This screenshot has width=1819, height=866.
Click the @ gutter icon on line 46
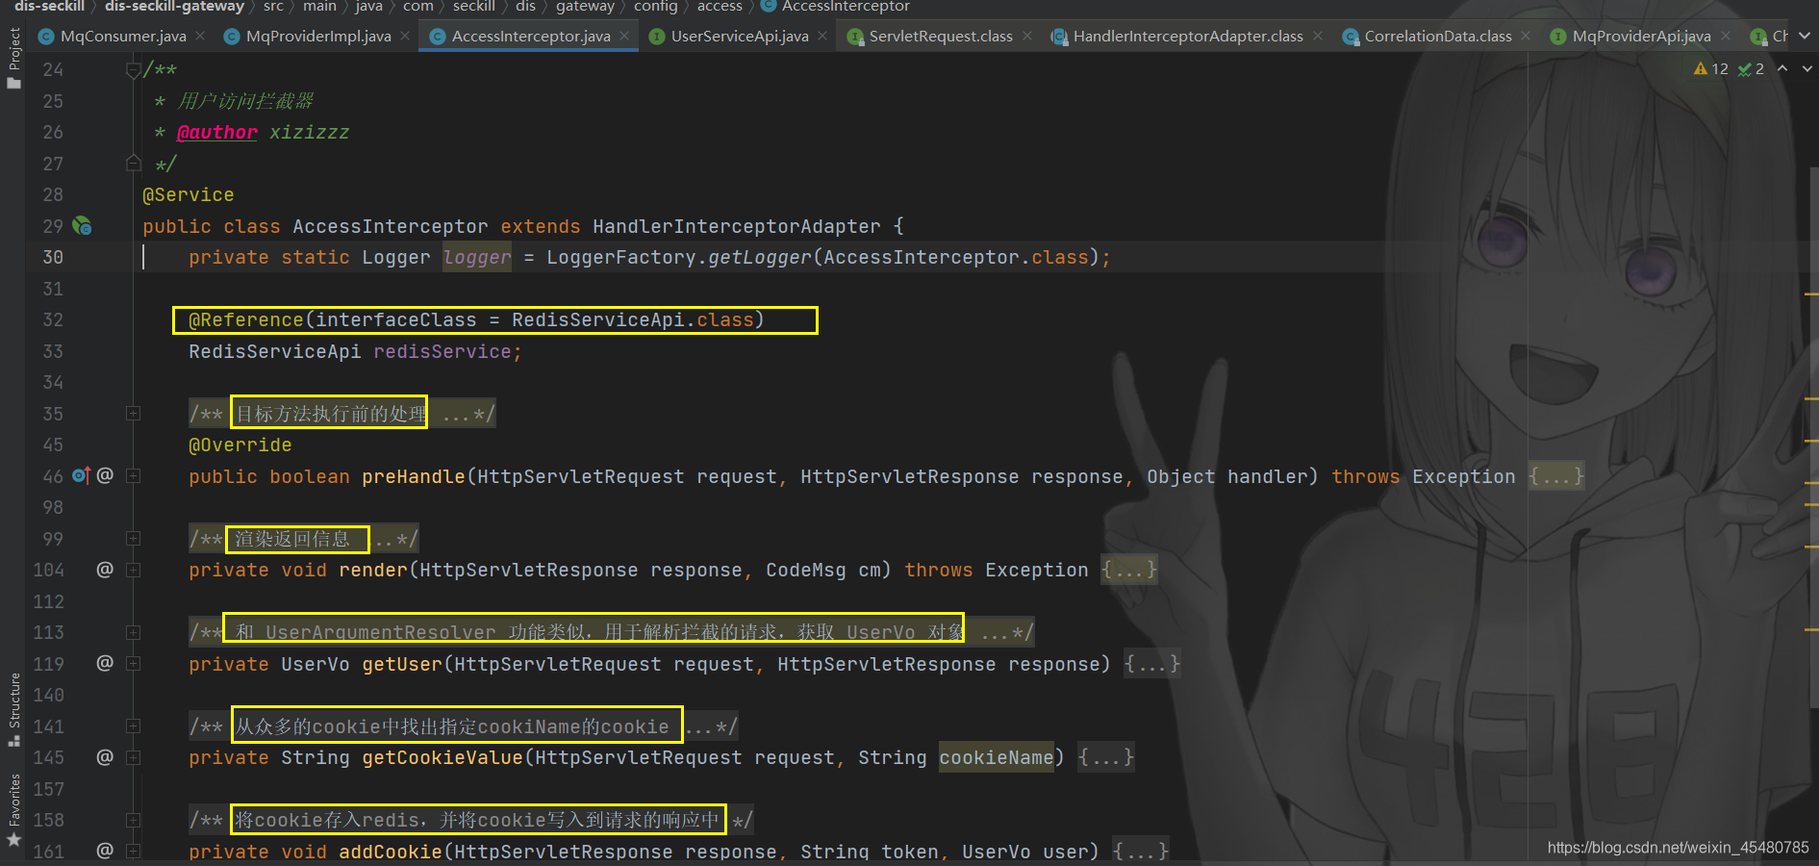click(x=105, y=475)
